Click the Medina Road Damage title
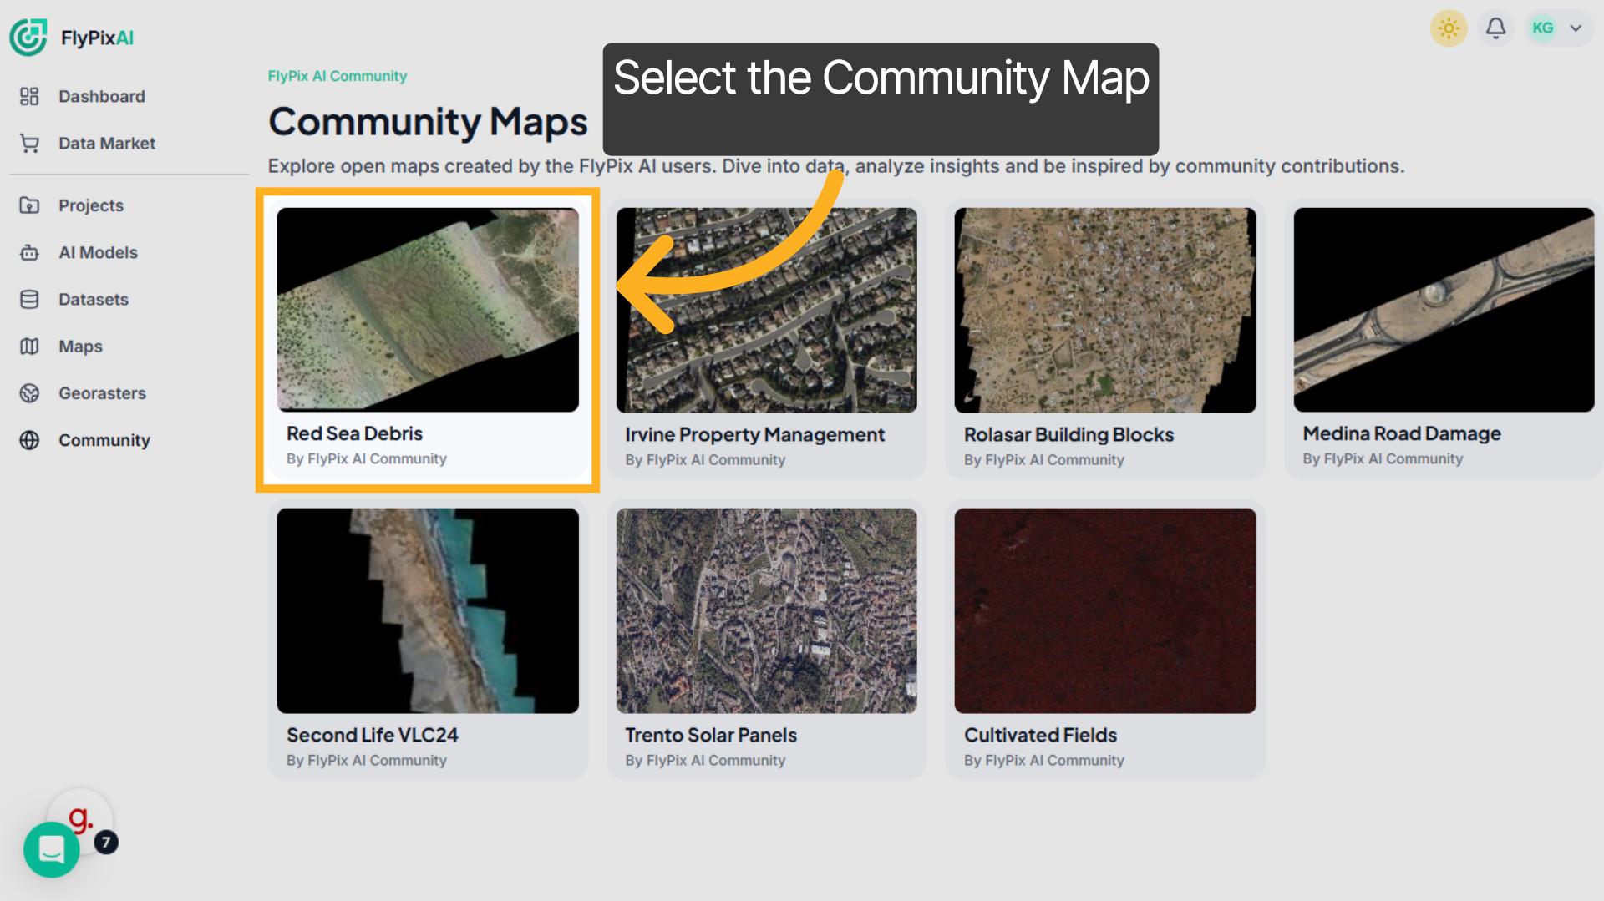This screenshot has width=1604, height=901. point(1402,433)
